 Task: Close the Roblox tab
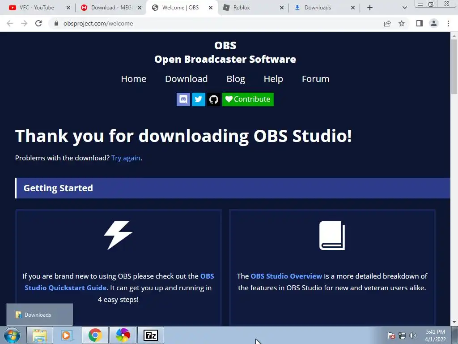pos(282,8)
